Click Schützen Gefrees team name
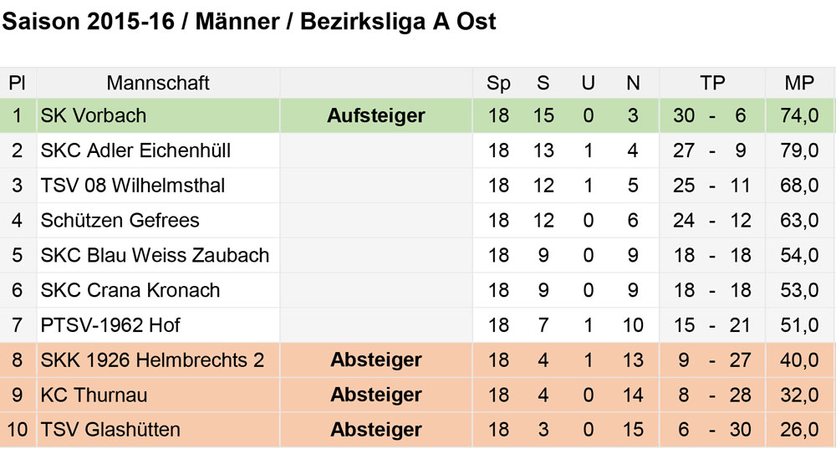Image resolution: width=836 pixels, height=449 pixels. click(120, 220)
